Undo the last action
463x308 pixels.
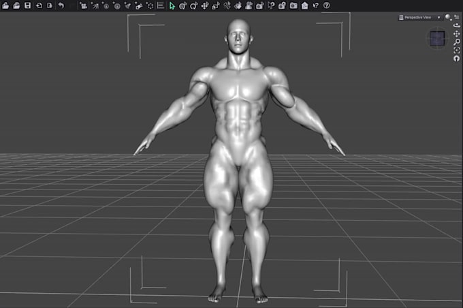(61, 5)
